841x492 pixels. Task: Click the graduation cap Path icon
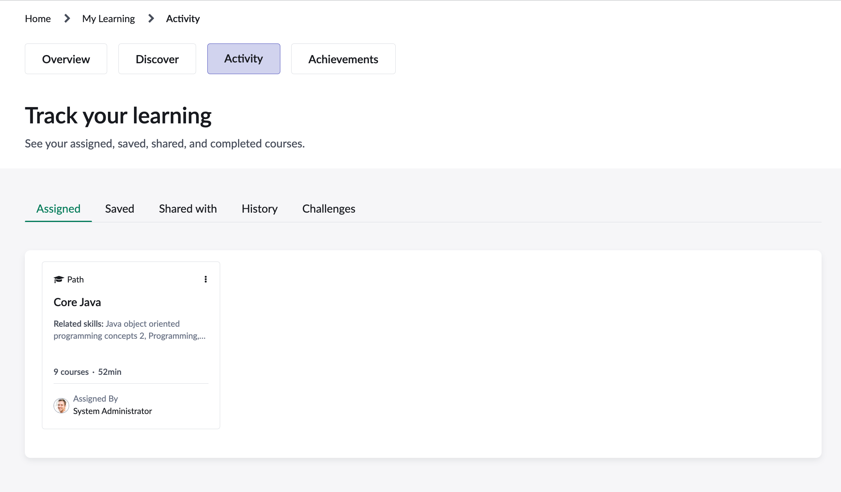(x=59, y=279)
